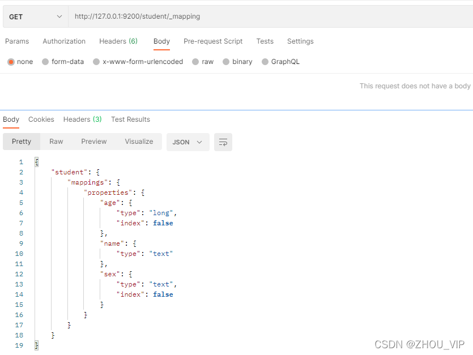This screenshot has width=473, height=355.
Task: Open the Settings request tab
Action: 300,41
